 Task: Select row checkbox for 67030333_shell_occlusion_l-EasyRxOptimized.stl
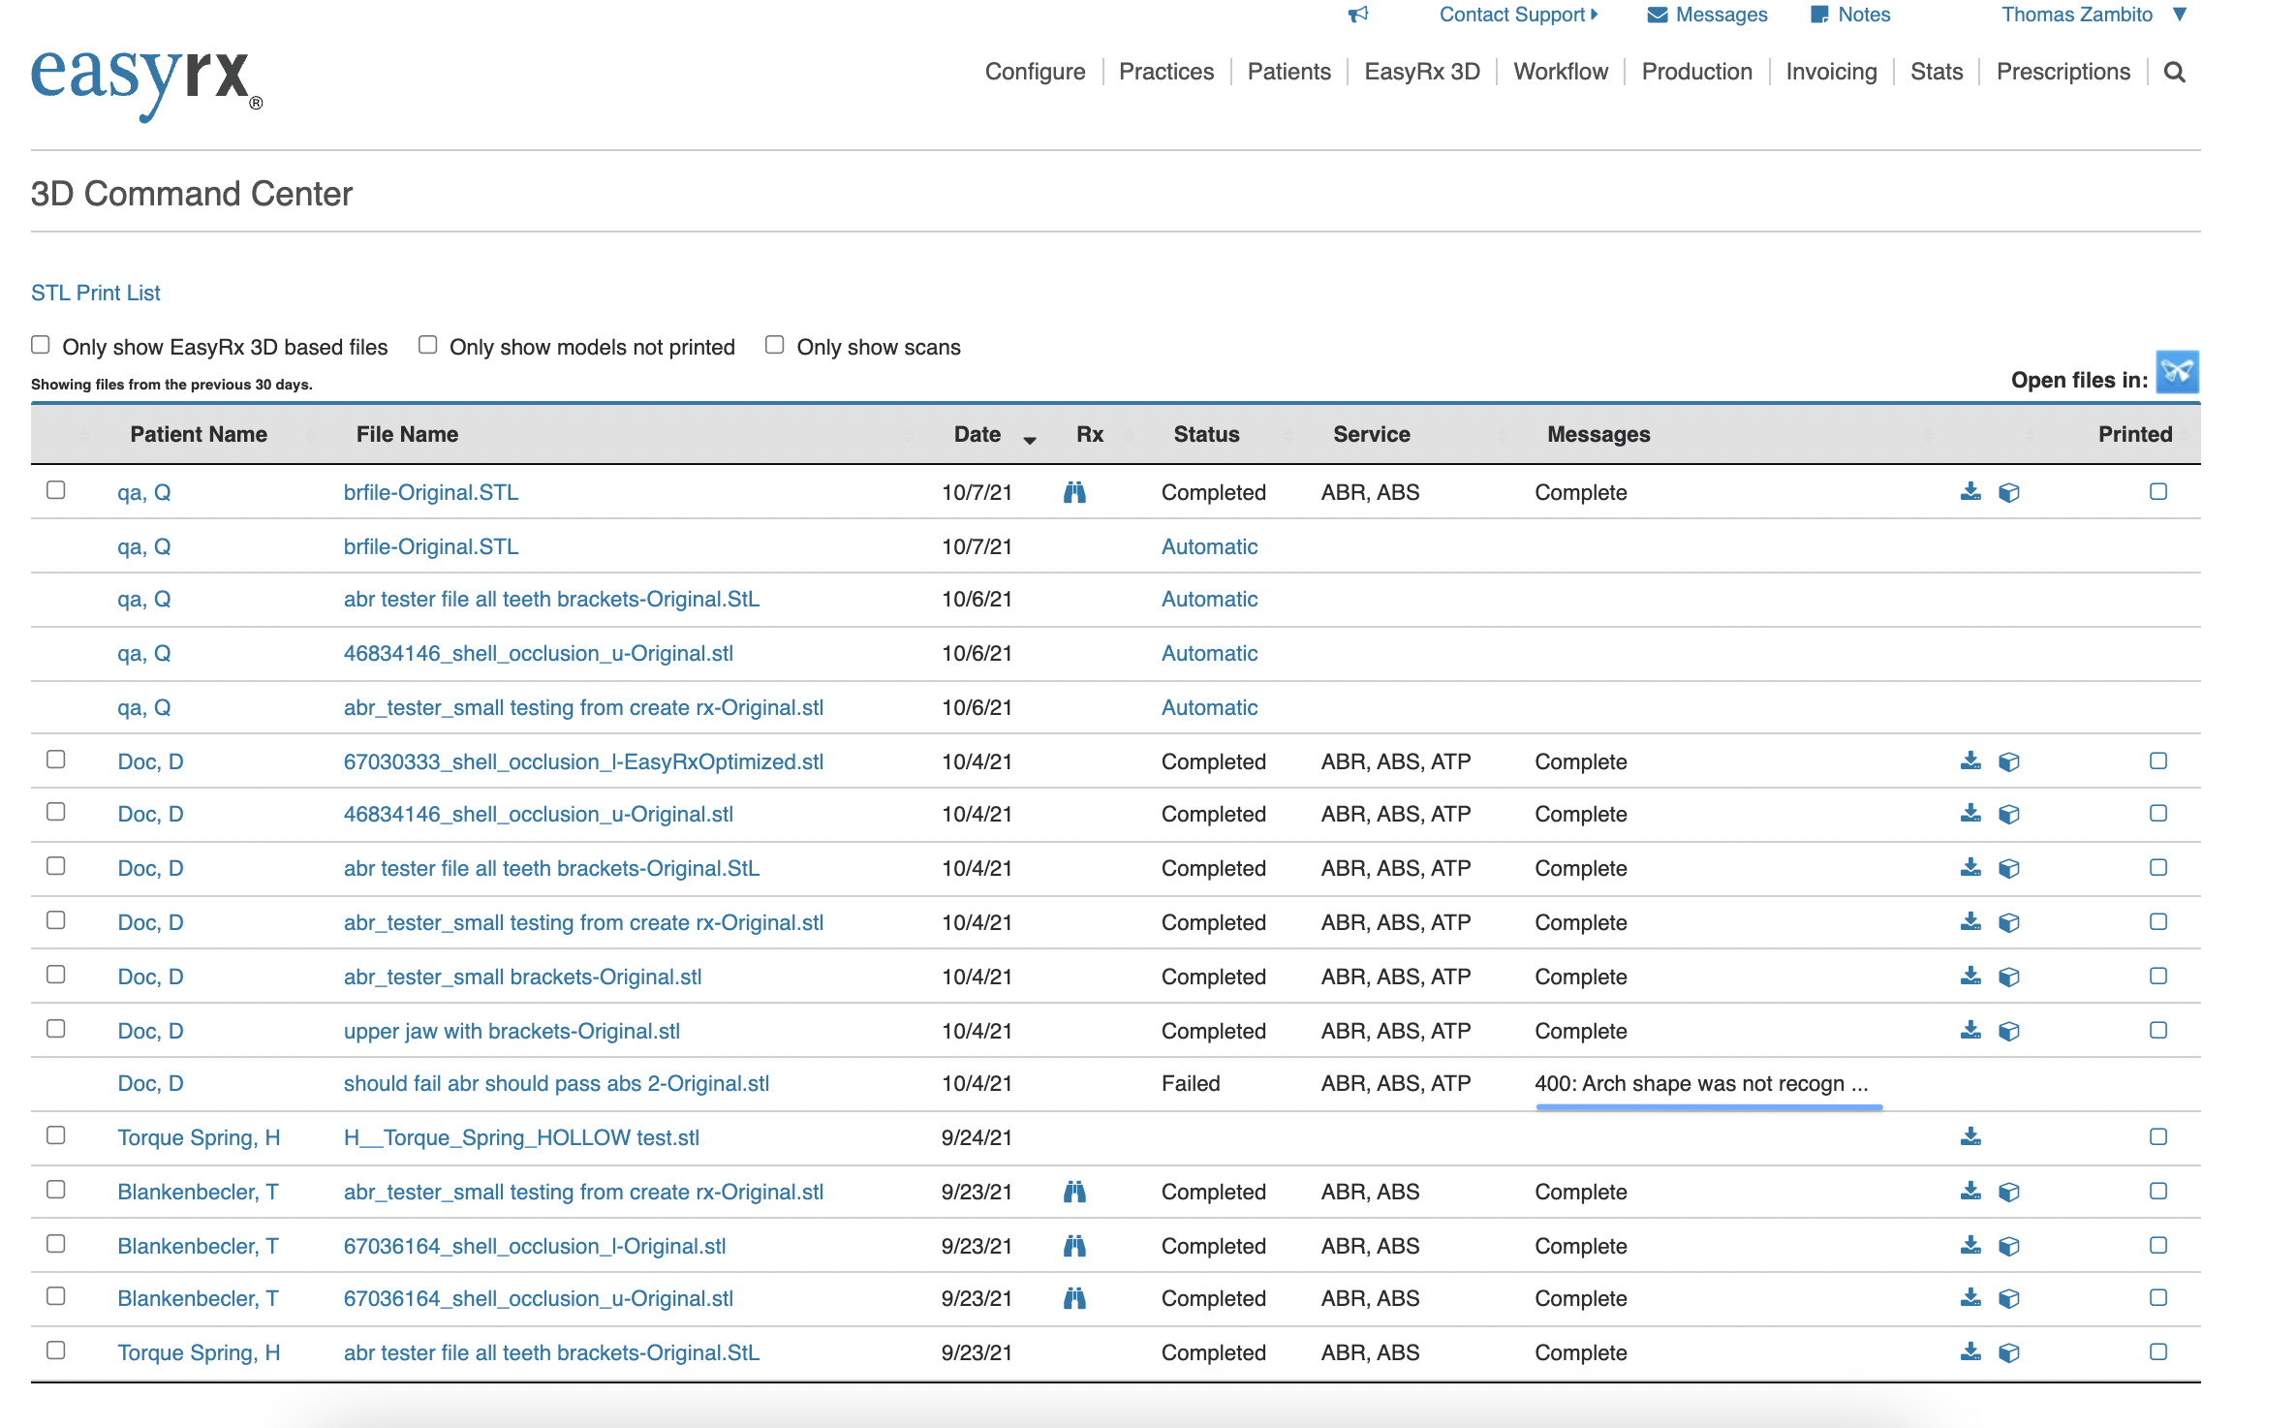[x=56, y=760]
